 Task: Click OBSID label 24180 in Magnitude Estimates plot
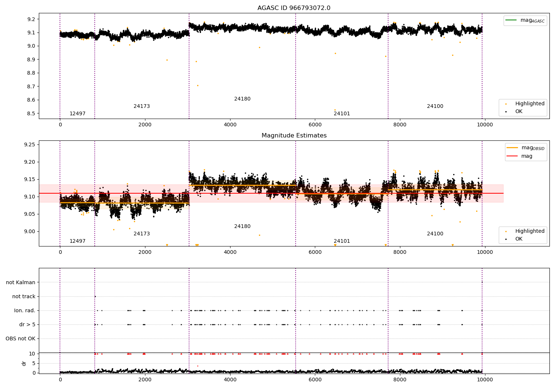tap(242, 226)
